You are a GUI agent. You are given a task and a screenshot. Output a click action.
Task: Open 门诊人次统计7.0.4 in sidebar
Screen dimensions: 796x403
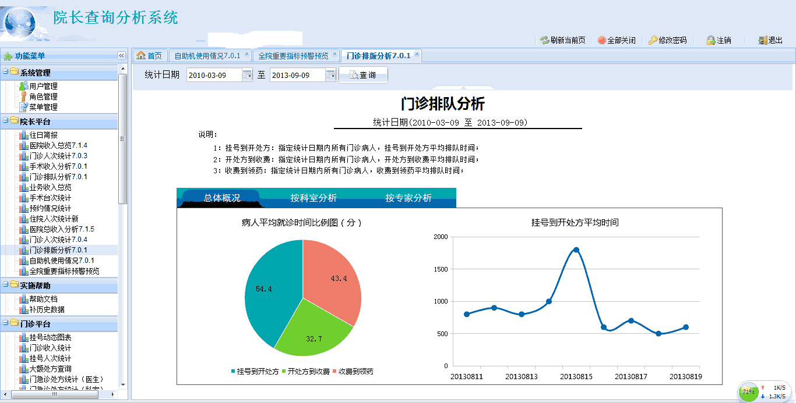point(58,240)
